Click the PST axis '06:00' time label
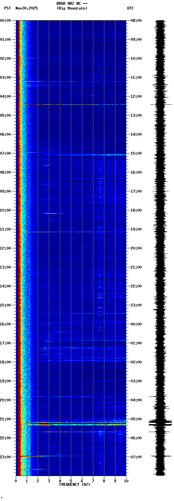174x501 pixels. (x=5, y=134)
